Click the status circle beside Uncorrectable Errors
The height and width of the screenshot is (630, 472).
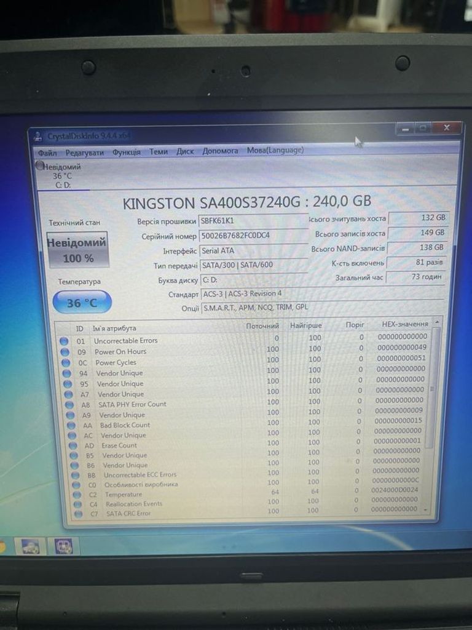64,341
